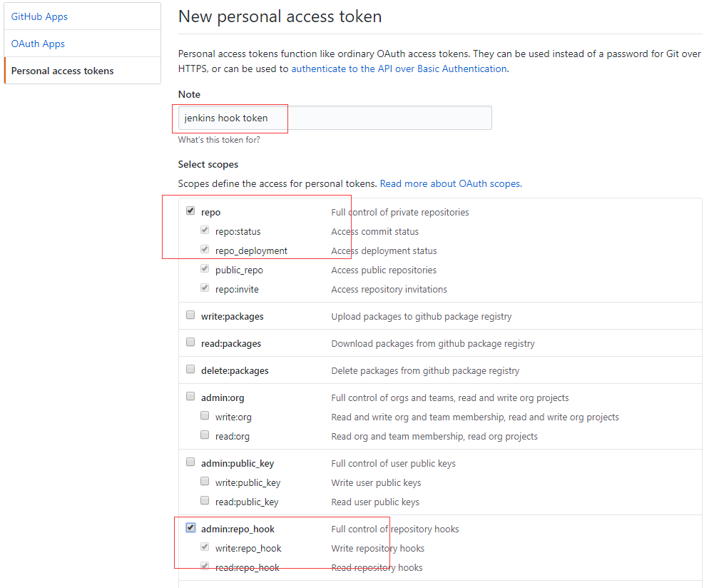Uncheck the admin:repo_hook checkbox
The image size is (719, 588).
[190, 528]
